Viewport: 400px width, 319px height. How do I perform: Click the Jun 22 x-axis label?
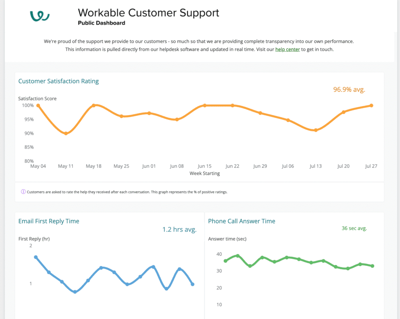(x=232, y=166)
